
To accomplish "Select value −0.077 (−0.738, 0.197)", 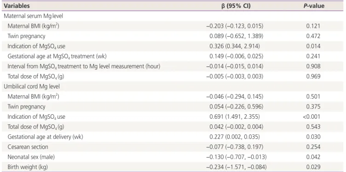I will (235, 147).
